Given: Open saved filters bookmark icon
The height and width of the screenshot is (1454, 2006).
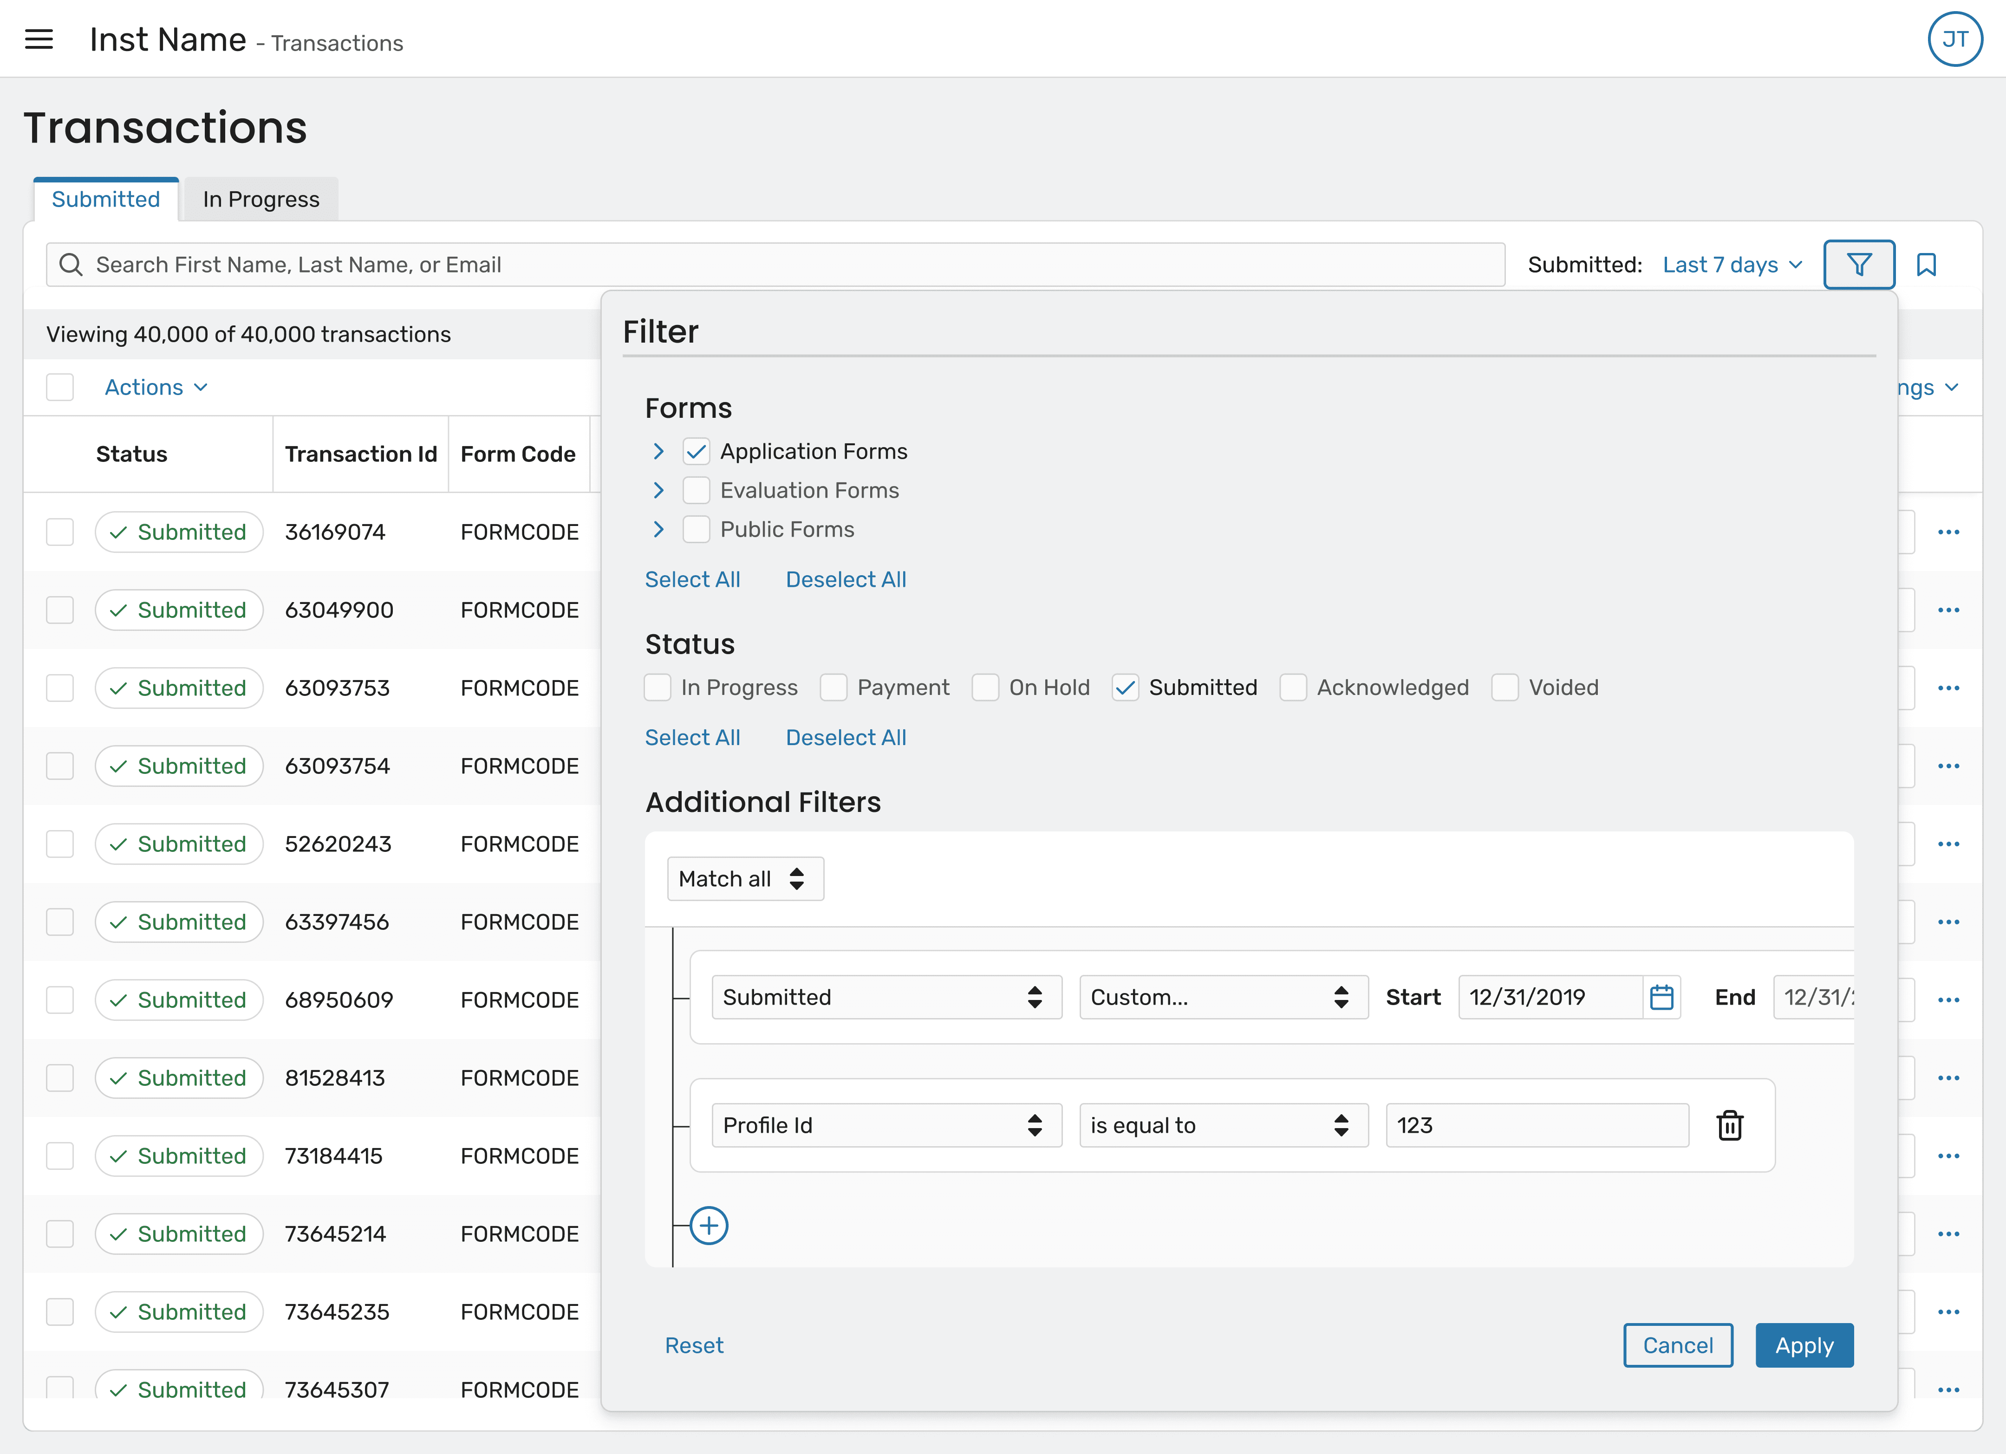Looking at the screenshot, I should (x=1926, y=265).
